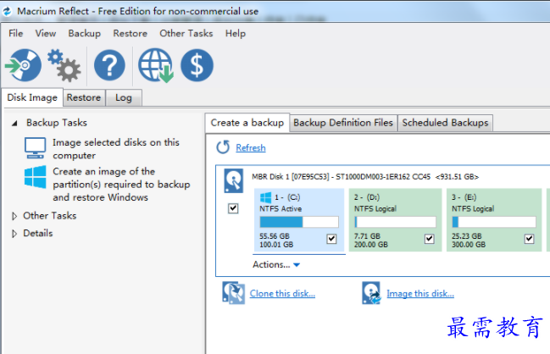The width and height of the screenshot is (550, 354).
Task: Expand the Details section
Action: 14,234
